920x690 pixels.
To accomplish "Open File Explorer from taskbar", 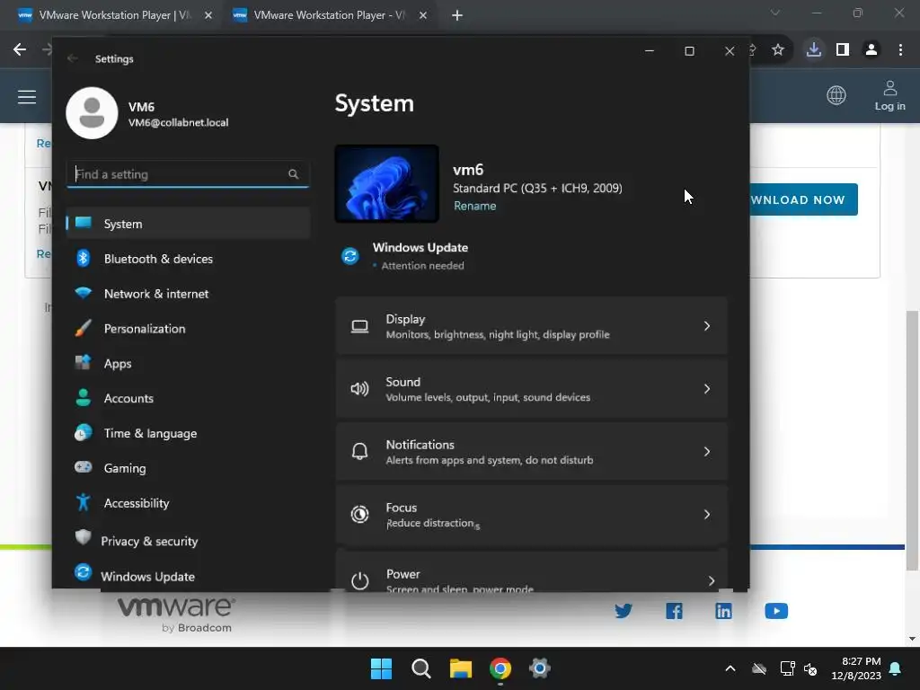I will pyautogui.click(x=461, y=668).
